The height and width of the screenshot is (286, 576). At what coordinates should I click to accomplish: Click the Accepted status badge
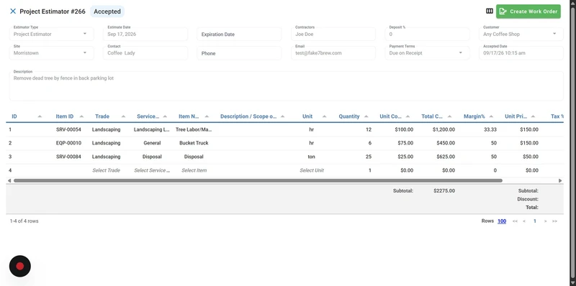point(107,11)
